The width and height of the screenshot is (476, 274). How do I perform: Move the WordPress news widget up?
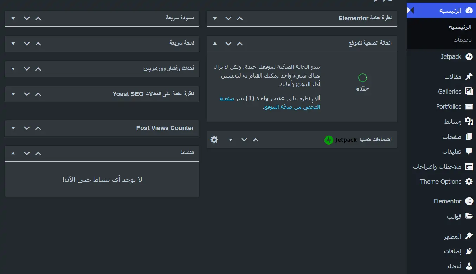[x=38, y=69]
